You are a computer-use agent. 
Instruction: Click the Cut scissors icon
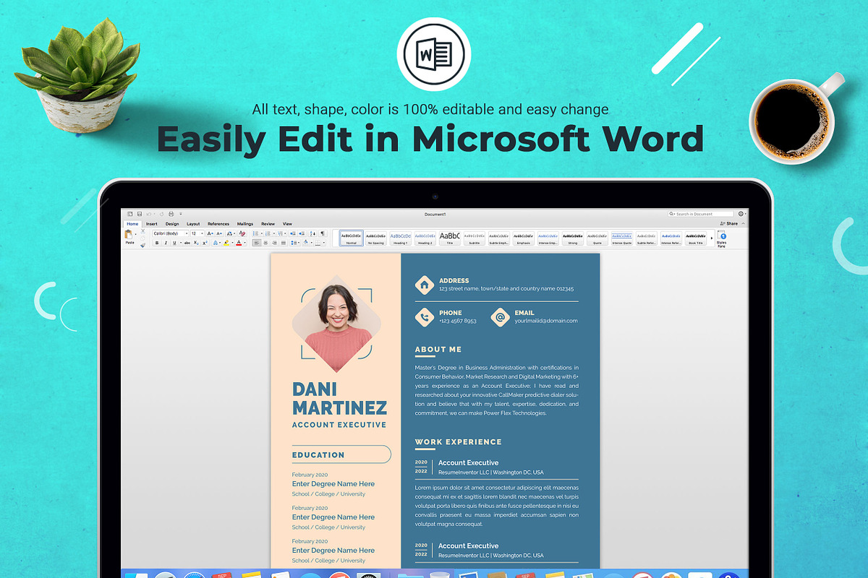(x=143, y=231)
